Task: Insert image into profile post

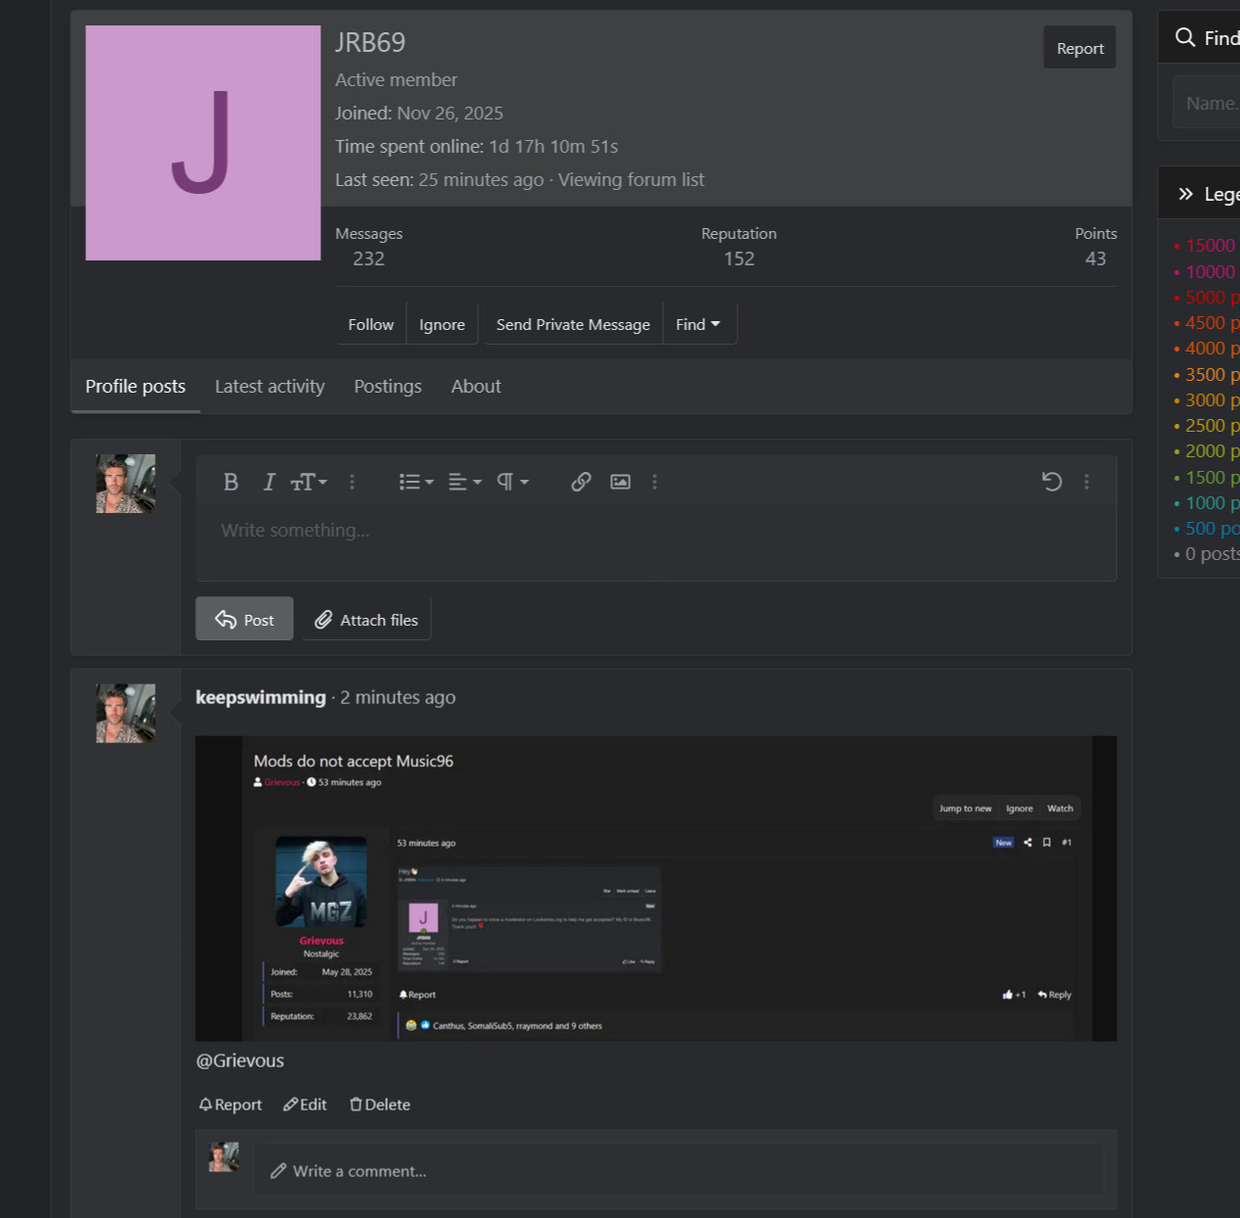Action: [620, 482]
